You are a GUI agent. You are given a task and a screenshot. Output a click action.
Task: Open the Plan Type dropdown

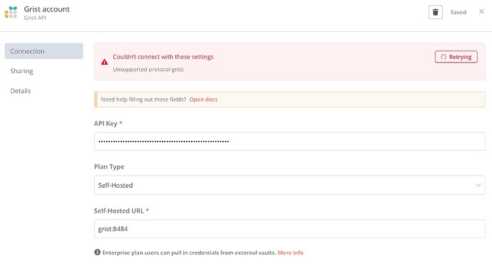pos(289,185)
